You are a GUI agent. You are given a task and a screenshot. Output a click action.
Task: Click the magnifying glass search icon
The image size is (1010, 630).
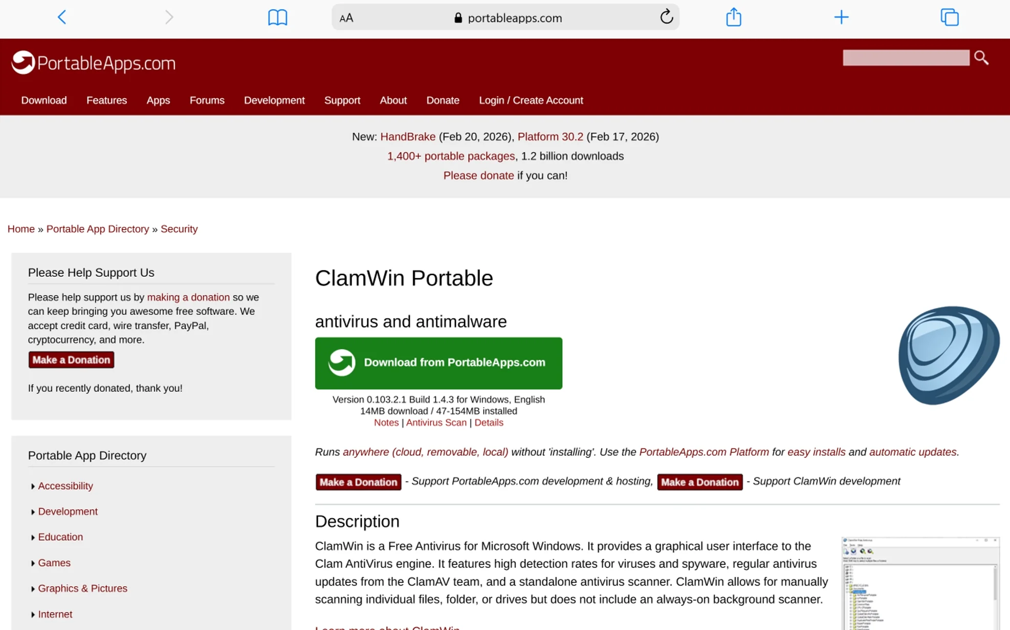click(981, 58)
